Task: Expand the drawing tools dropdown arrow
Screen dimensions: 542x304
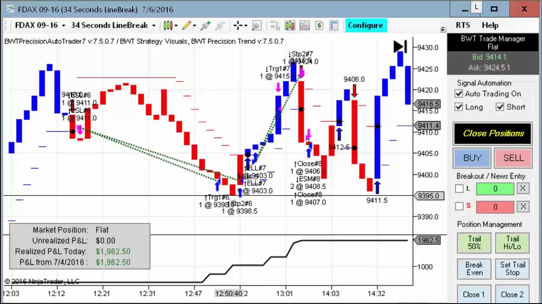Action: click(x=194, y=26)
